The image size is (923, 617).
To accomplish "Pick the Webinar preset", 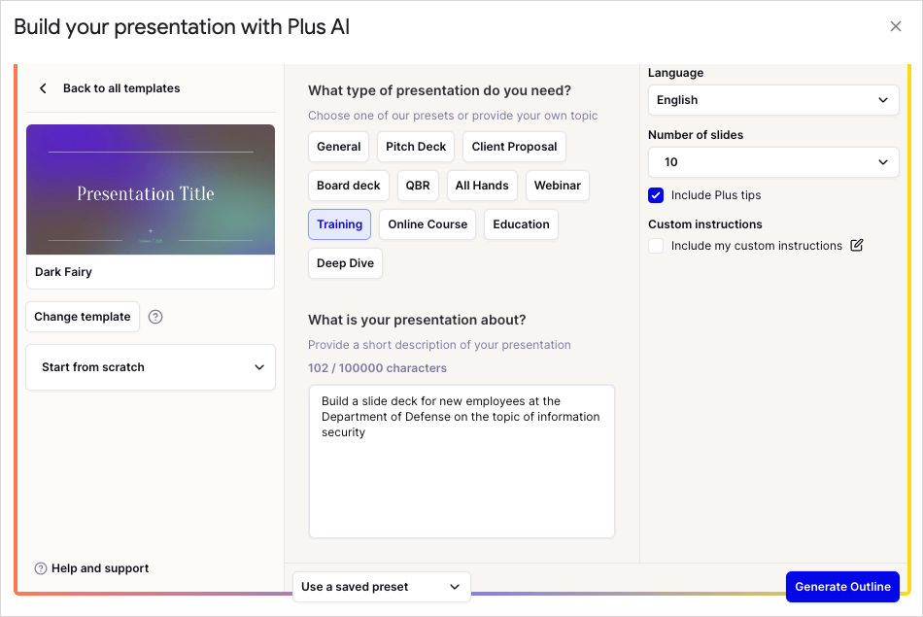I will 558,186.
